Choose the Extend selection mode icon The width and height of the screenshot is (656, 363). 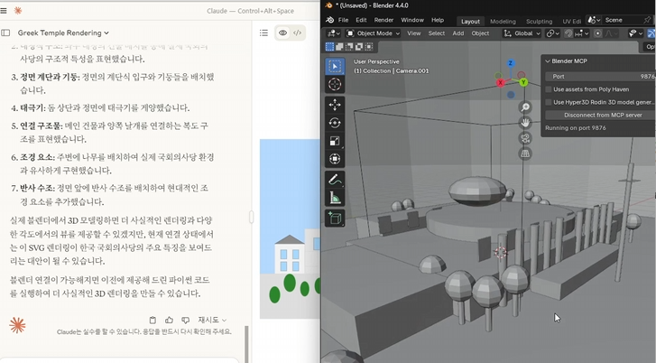click(x=339, y=46)
